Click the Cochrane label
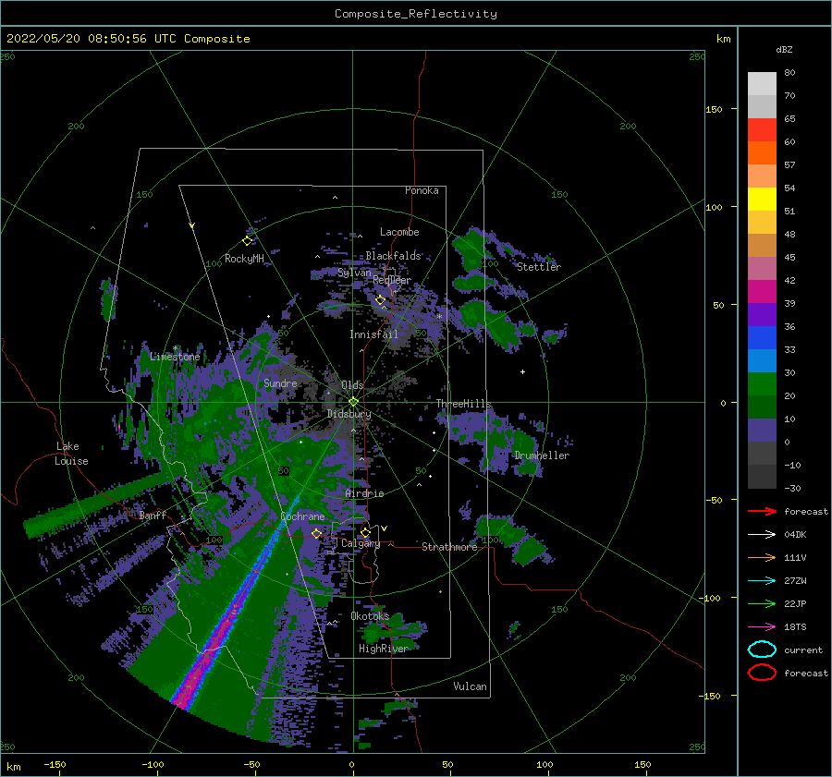The width and height of the screenshot is (832, 777). click(302, 516)
